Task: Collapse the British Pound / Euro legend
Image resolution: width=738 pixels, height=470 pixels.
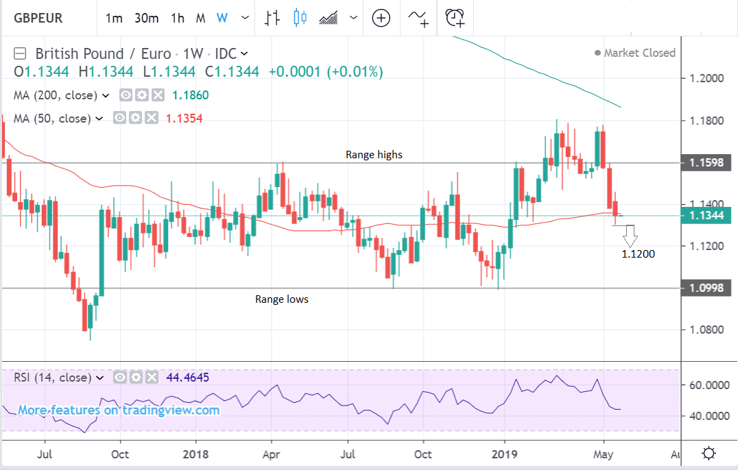Action: point(21,53)
